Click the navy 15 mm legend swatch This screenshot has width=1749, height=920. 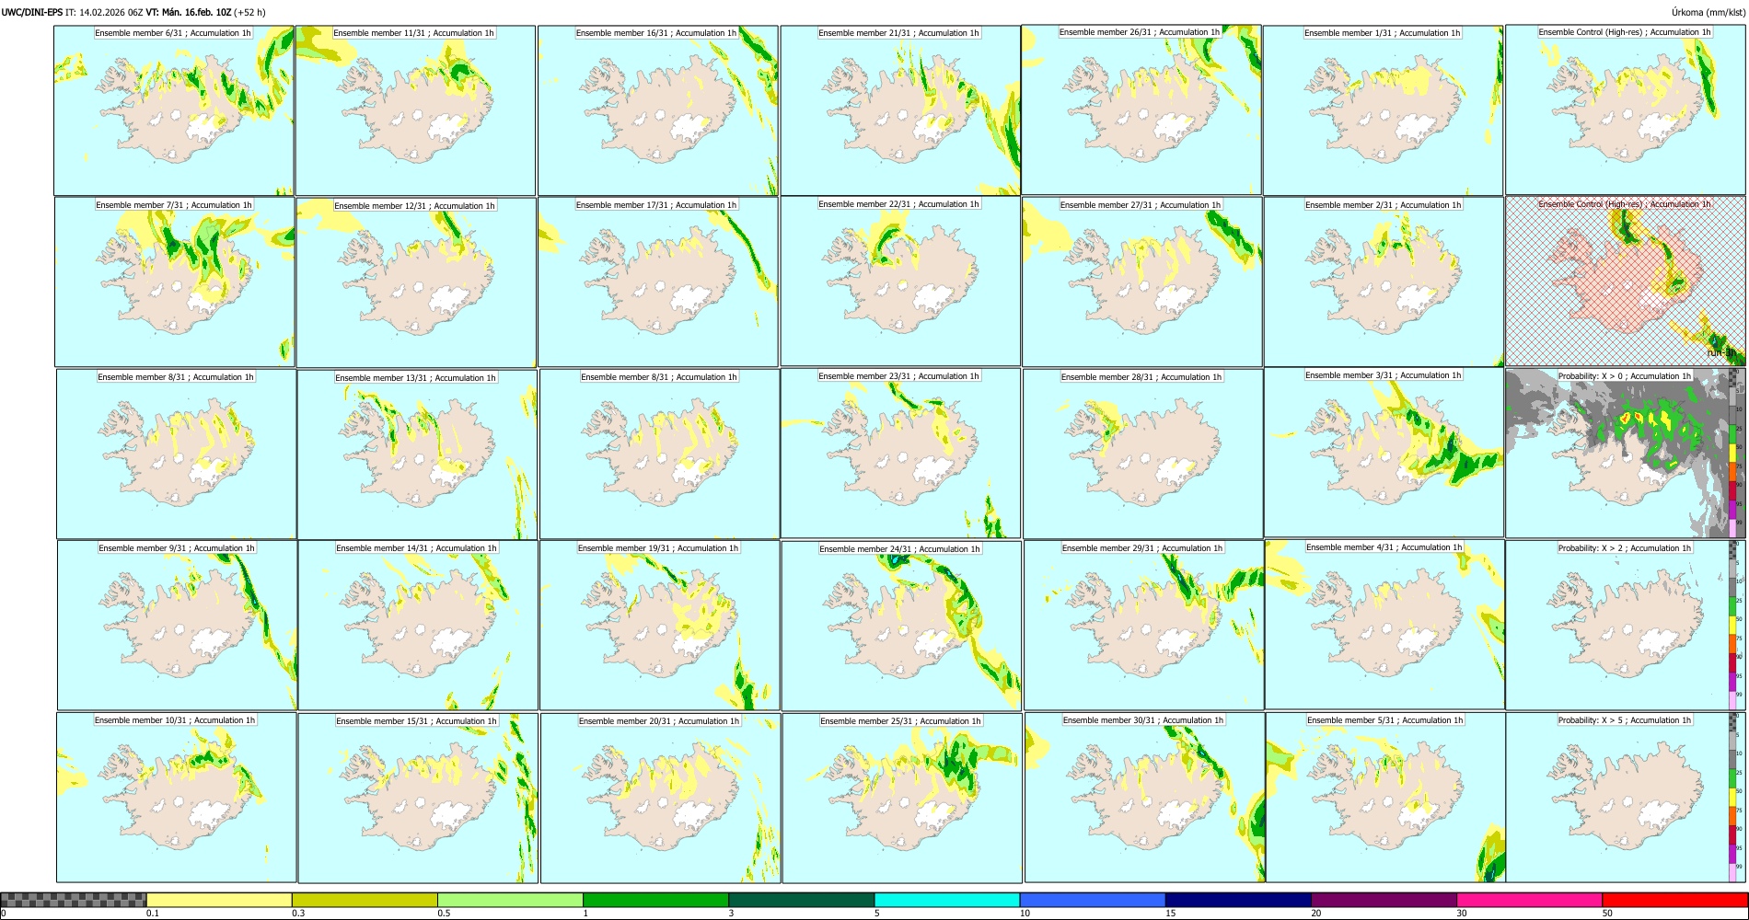pos(1238,900)
